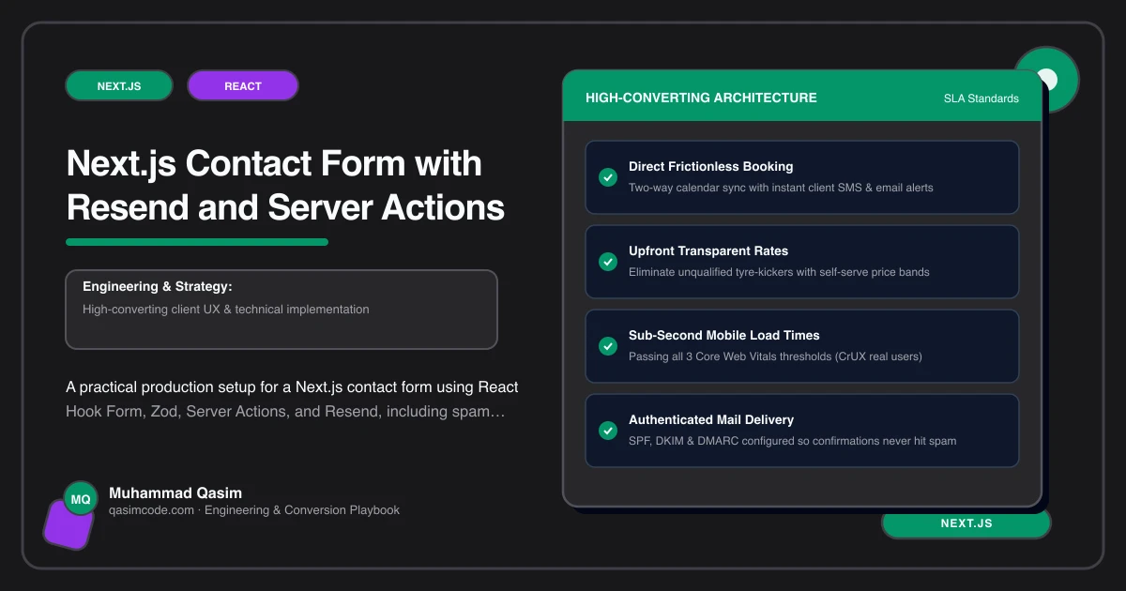Click the checkmark icon beside Direct Frictionless Booking
Screen dimensions: 1126x591
click(x=608, y=177)
